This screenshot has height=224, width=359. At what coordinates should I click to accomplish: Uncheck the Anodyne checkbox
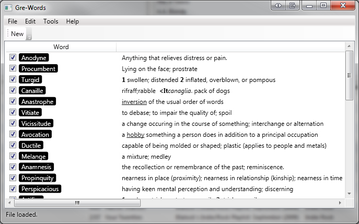click(13, 58)
